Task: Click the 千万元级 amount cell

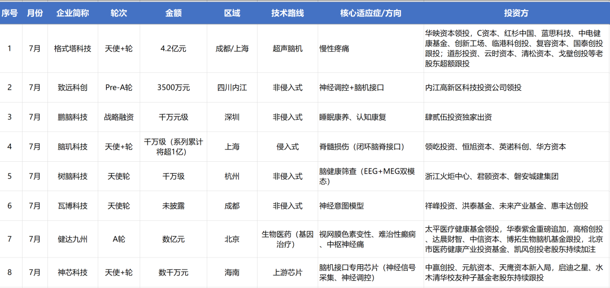Action: point(173,117)
